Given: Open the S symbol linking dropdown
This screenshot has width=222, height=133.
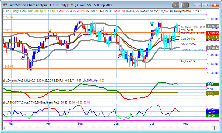Looking at the screenshot, I should (x=176, y=5).
